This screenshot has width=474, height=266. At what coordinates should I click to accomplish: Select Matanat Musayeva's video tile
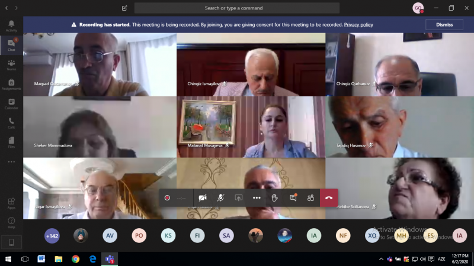(251, 127)
